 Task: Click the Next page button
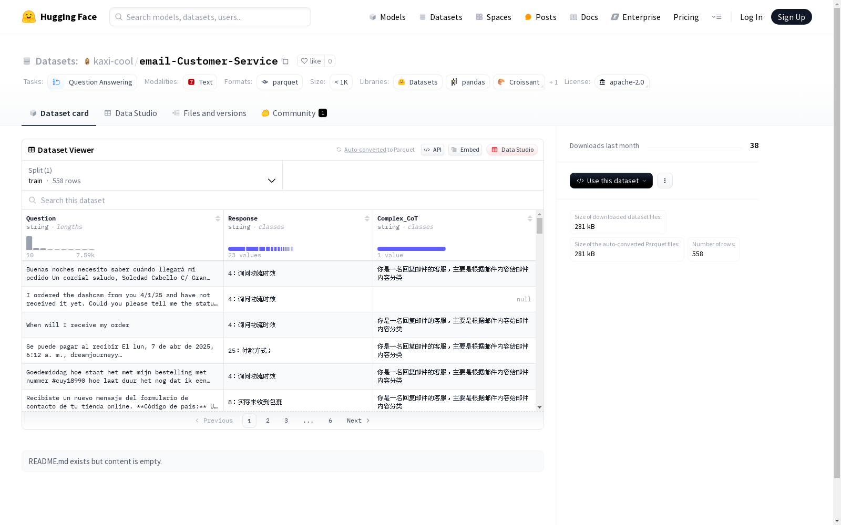click(x=358, y=421)
